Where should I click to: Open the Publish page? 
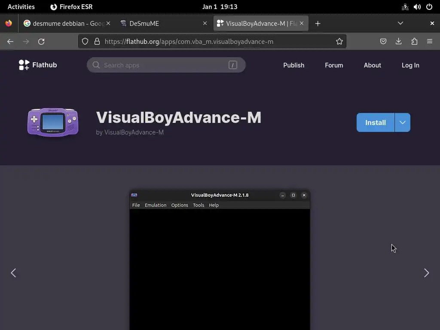pyautogui.click(x=293, y=65)
